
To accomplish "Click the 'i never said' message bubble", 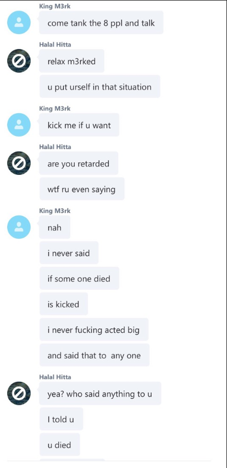I will pos(69,253).
